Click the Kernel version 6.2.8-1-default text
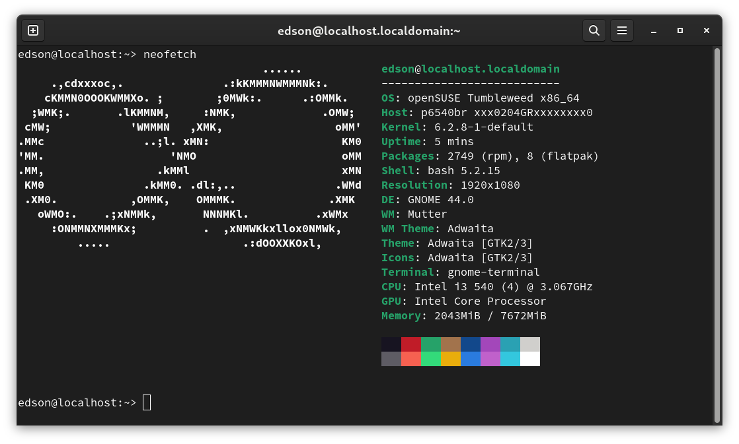This screenshot has width=739, height=444. 473,127
